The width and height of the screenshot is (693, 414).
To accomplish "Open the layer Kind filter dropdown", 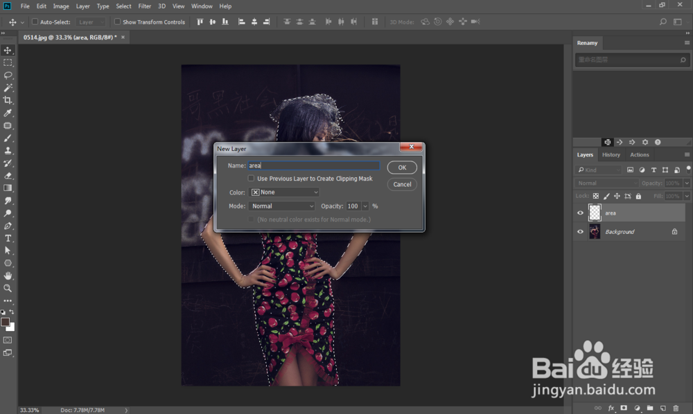I will [x=599, y=170].
